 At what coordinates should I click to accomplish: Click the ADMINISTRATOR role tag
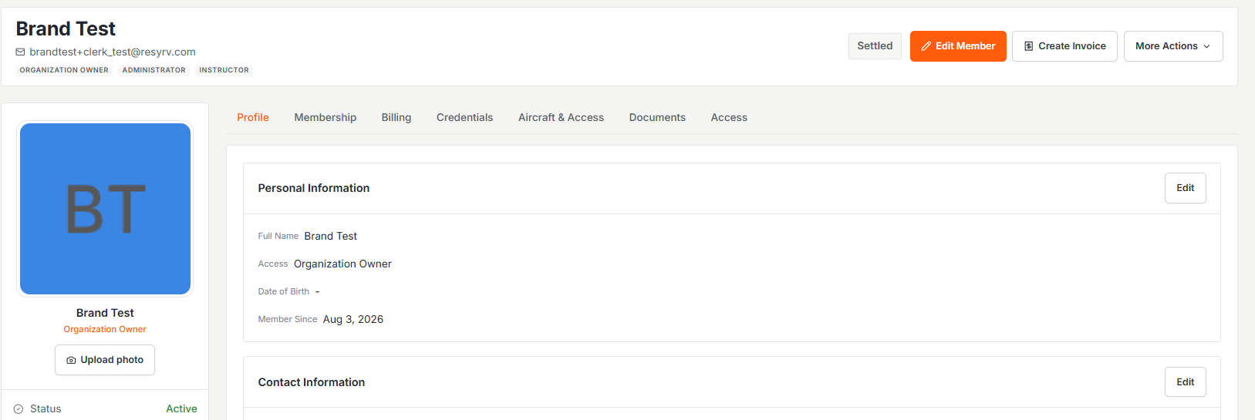tap(154, 70)
